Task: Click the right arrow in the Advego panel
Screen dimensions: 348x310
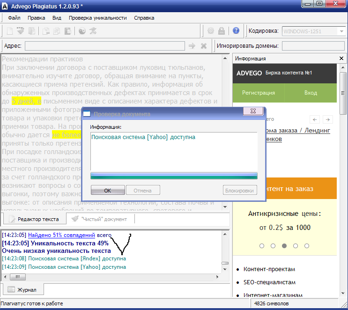Action: point(327,119)
